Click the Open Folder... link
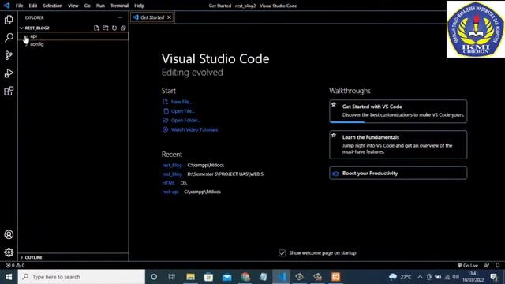Viewport: 505px width, 284px height. coord(185,121)
